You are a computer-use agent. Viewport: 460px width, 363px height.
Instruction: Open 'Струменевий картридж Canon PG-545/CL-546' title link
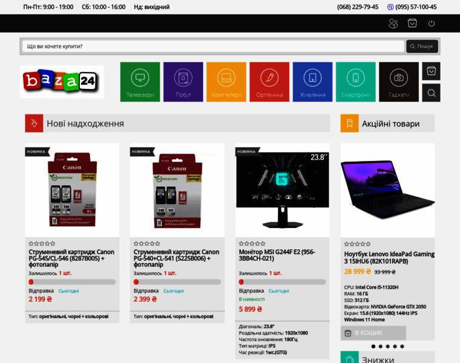click(x=71, y=258)
